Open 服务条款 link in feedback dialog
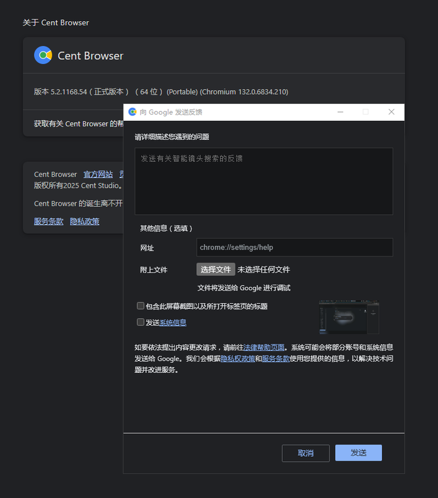This screenshot has width=438, height=498. click(275, 359)
